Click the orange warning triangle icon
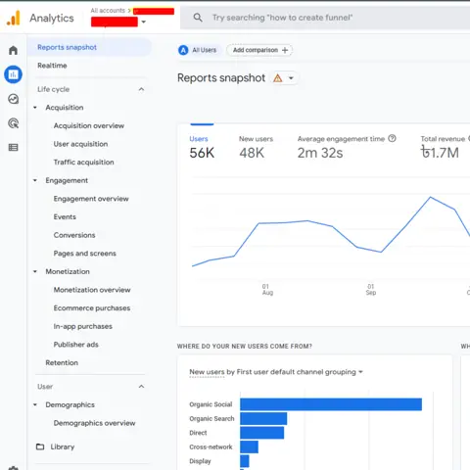This screenshot has width=470, height=470. click(x=278, y=78)
